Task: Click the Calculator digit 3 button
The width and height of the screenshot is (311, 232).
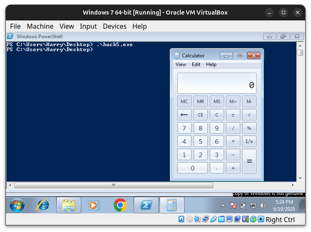Action: [217, 155]
